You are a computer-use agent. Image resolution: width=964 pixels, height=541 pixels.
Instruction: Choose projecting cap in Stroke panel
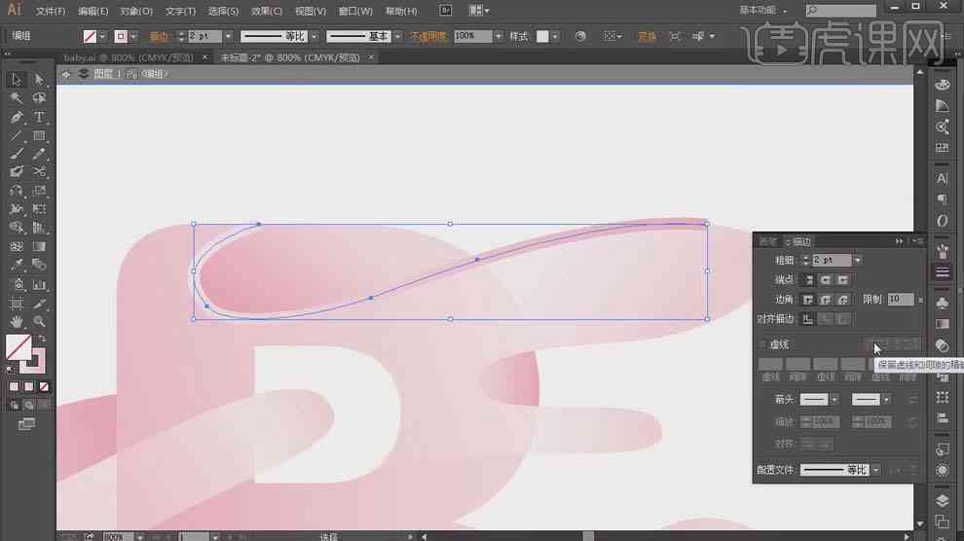[x=843, y=280]
